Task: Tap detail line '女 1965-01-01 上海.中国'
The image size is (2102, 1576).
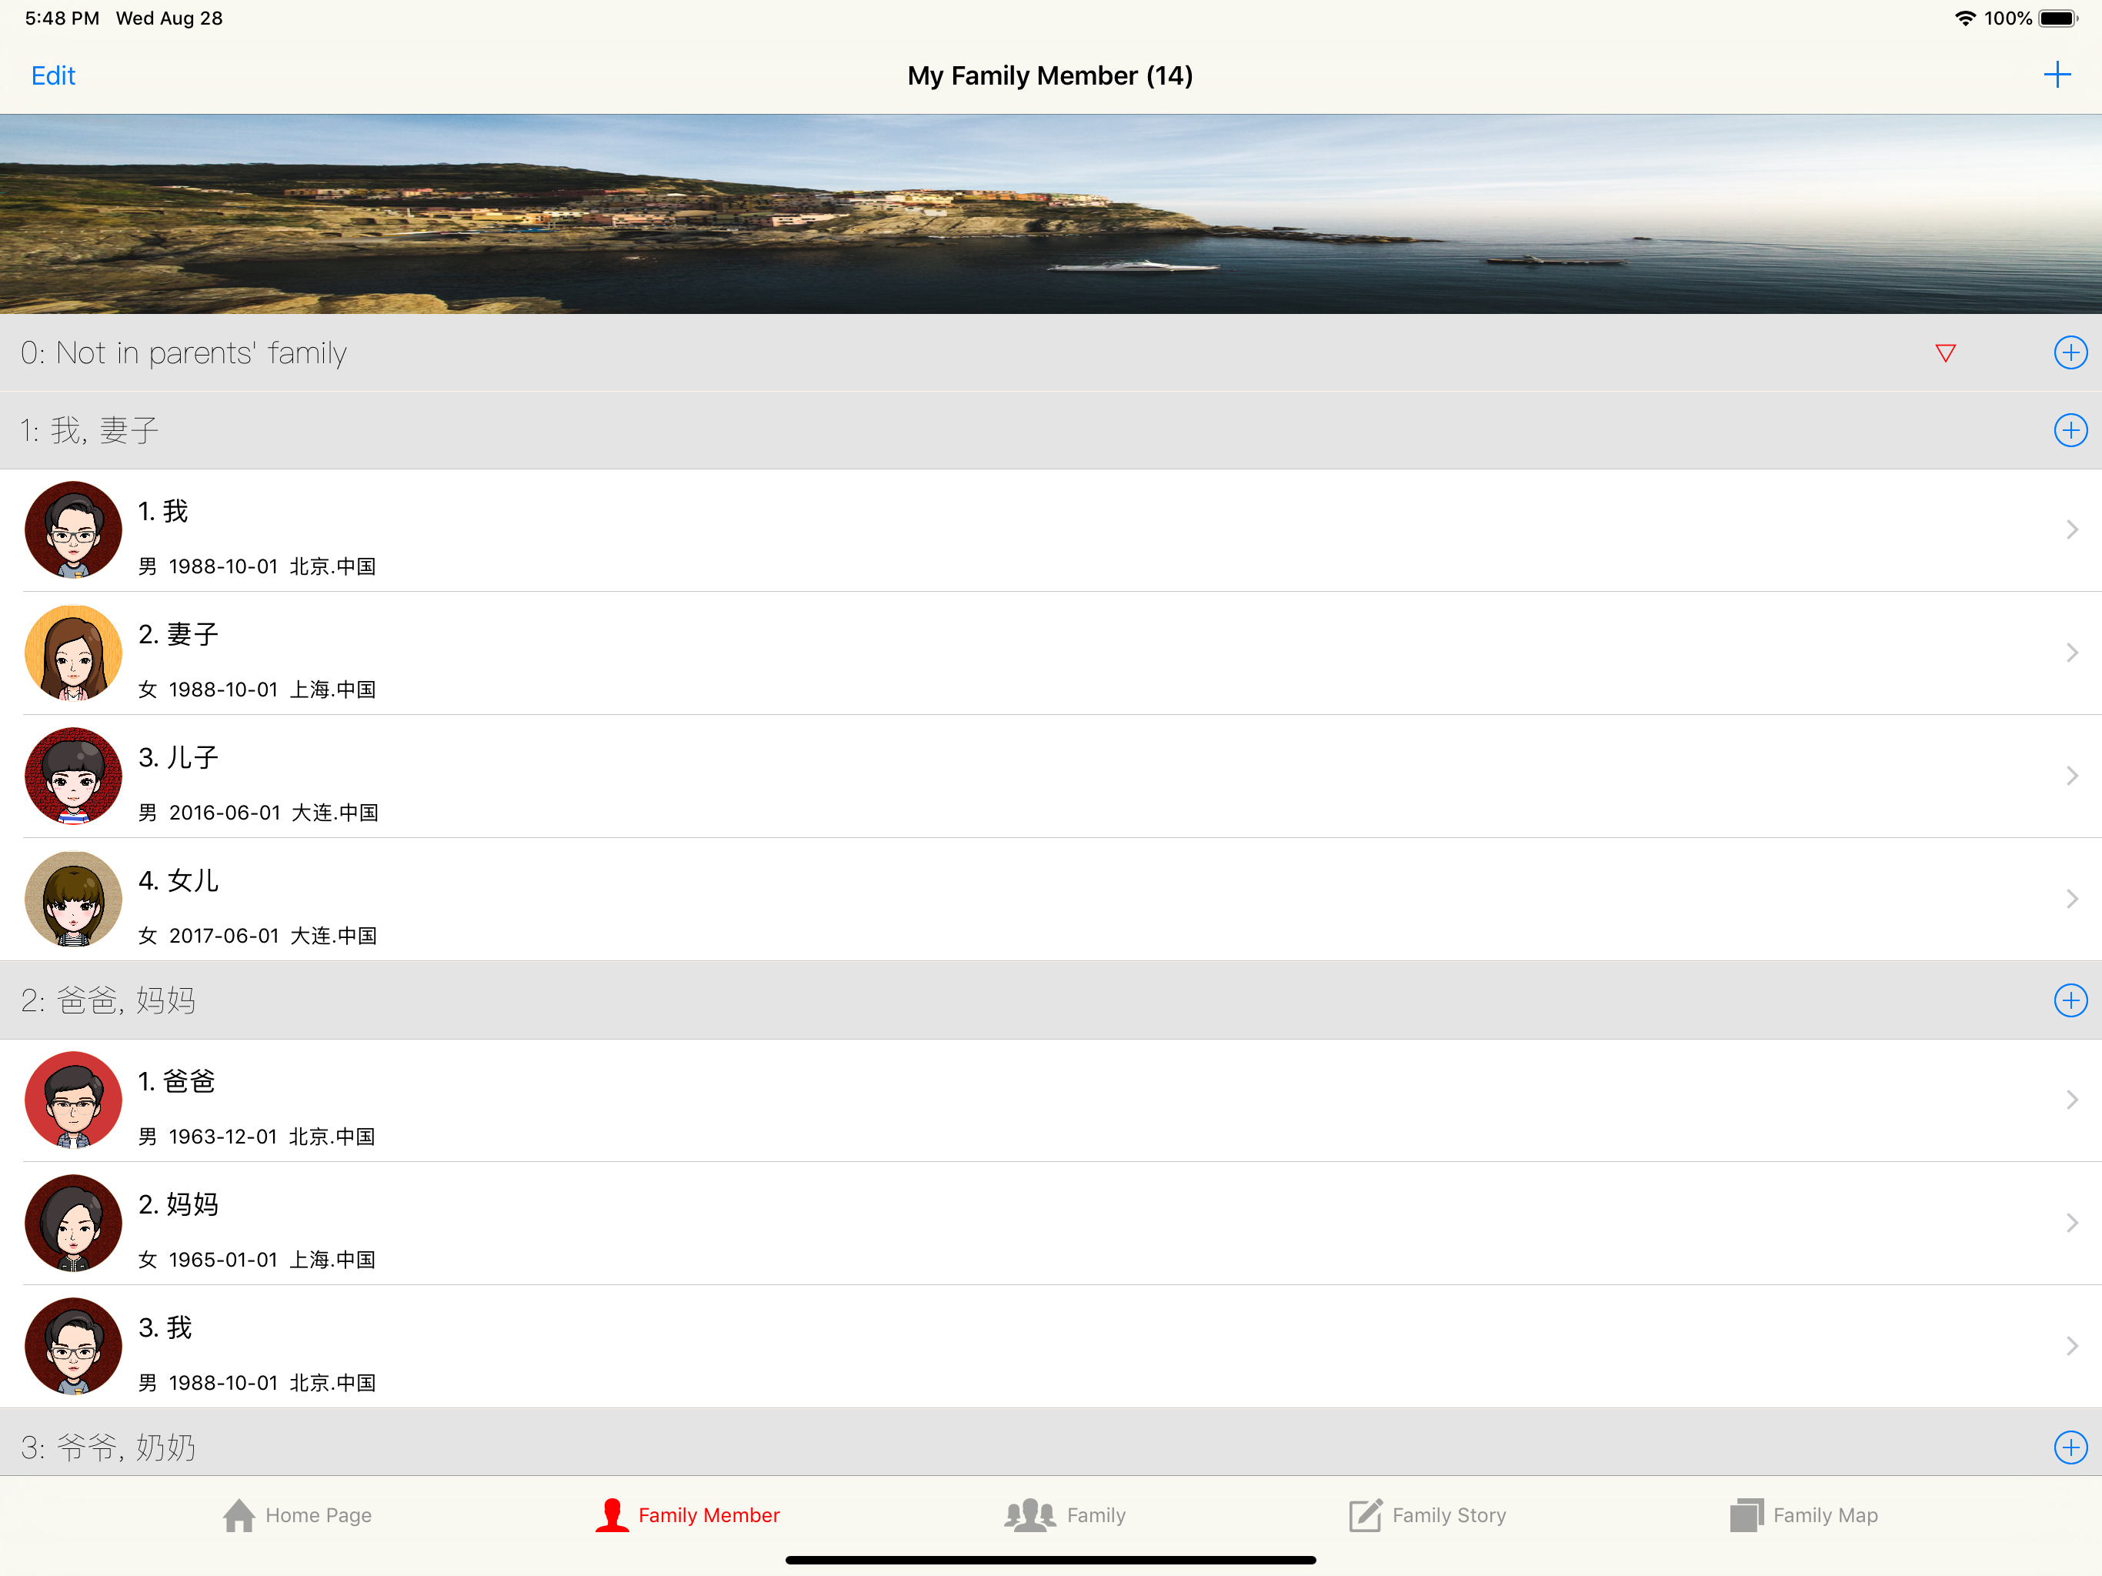Action: (x=256, y=1260)
